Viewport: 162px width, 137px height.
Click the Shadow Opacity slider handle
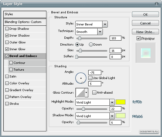point(78,122)
